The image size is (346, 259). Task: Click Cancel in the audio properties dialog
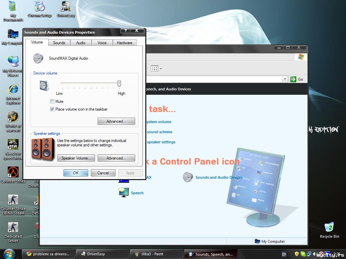(x=103, y=173)
